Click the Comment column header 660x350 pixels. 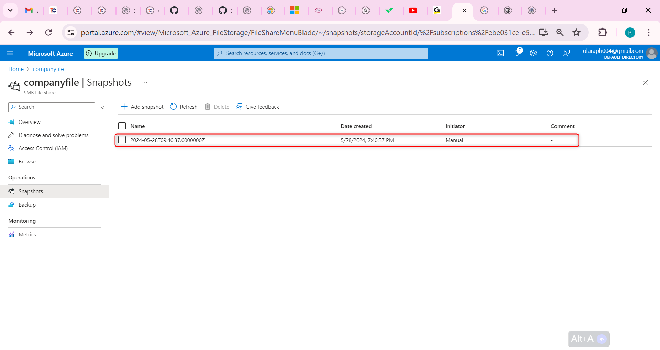click(562, 126)
